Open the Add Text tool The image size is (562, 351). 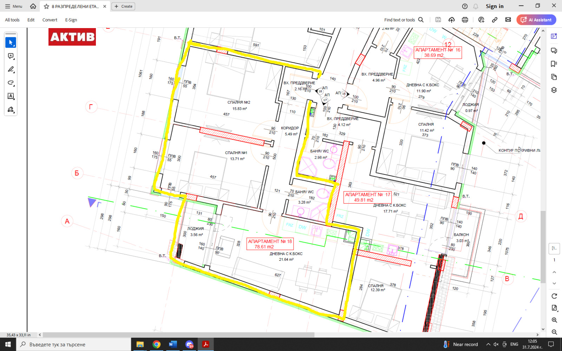(11, 97)
